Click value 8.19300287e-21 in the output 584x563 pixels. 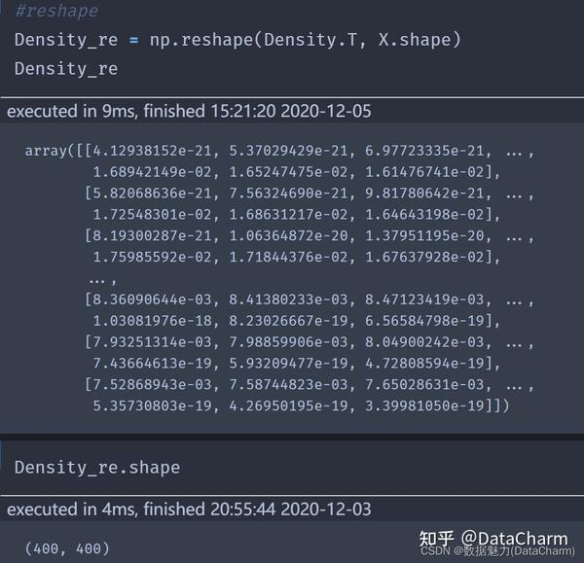(152, 235)
